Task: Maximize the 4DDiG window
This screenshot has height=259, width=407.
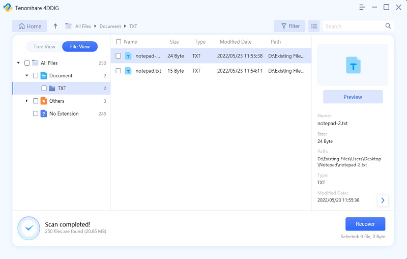Action: 386,7
